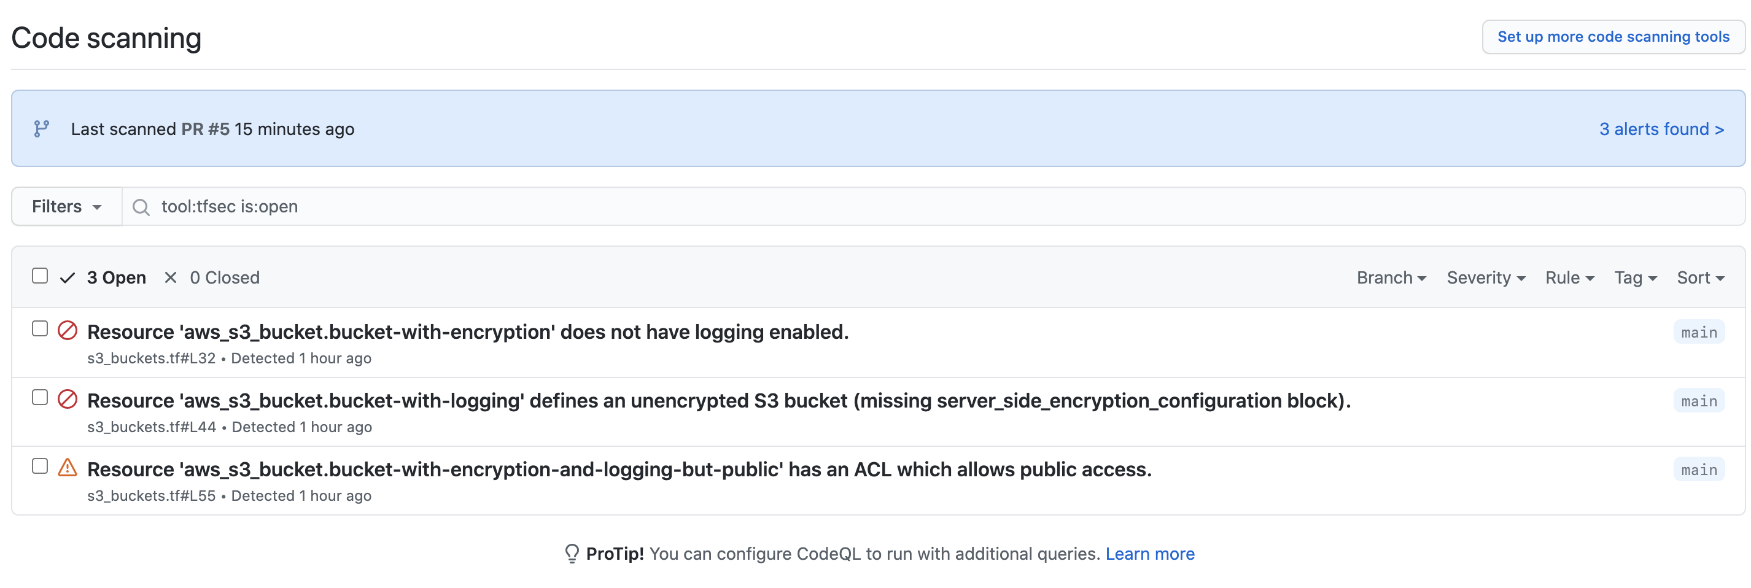
Task: Click the error icon beside the unencrypted bucket alert
Action: click(x=68, y=400)
